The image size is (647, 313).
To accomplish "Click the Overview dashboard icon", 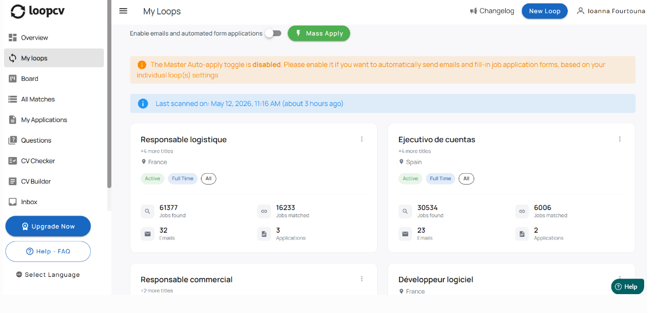I will pos(13,37).
